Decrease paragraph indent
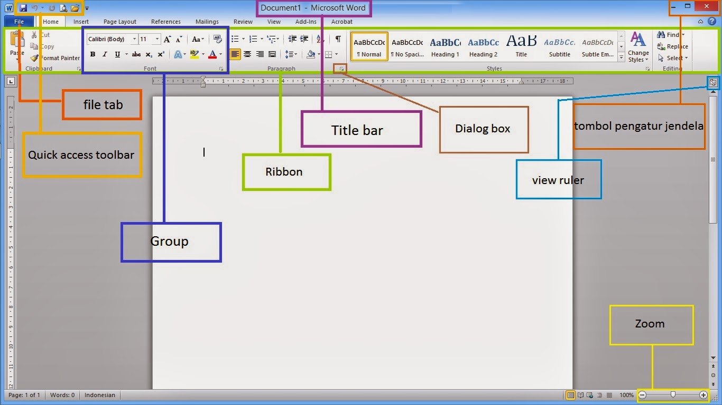Screen dimensions: 722x405 [x=292, y=39]
